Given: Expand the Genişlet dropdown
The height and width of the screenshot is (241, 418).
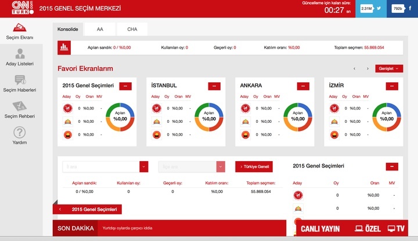Looking at the screenshot, I should pyautogui.click(x=389, y=68).
